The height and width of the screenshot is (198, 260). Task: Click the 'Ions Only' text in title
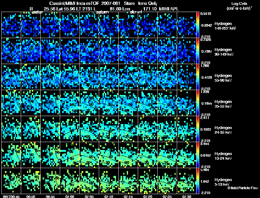pos(148,4)
